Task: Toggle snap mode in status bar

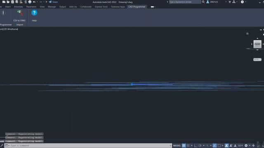Action: click(188, 146)
